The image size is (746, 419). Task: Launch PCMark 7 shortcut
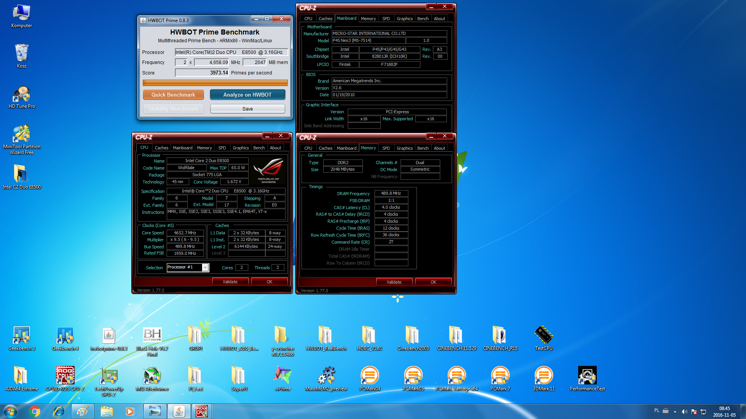(x=500, y=379)
